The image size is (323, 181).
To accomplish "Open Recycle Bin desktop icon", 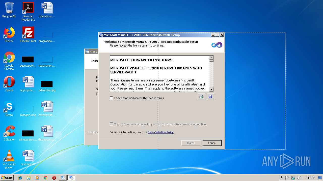I will [x=9, y=10].
